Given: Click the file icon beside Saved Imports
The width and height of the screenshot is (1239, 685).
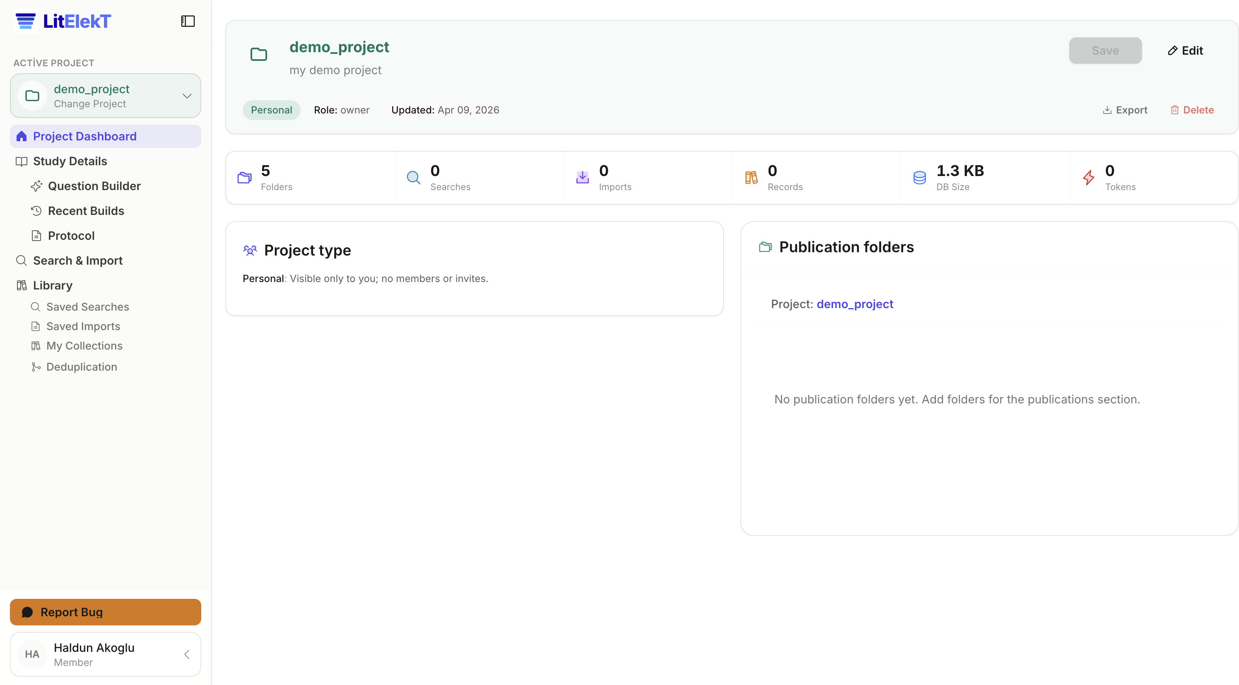Looking at the screenshot, I should (36, 326).
